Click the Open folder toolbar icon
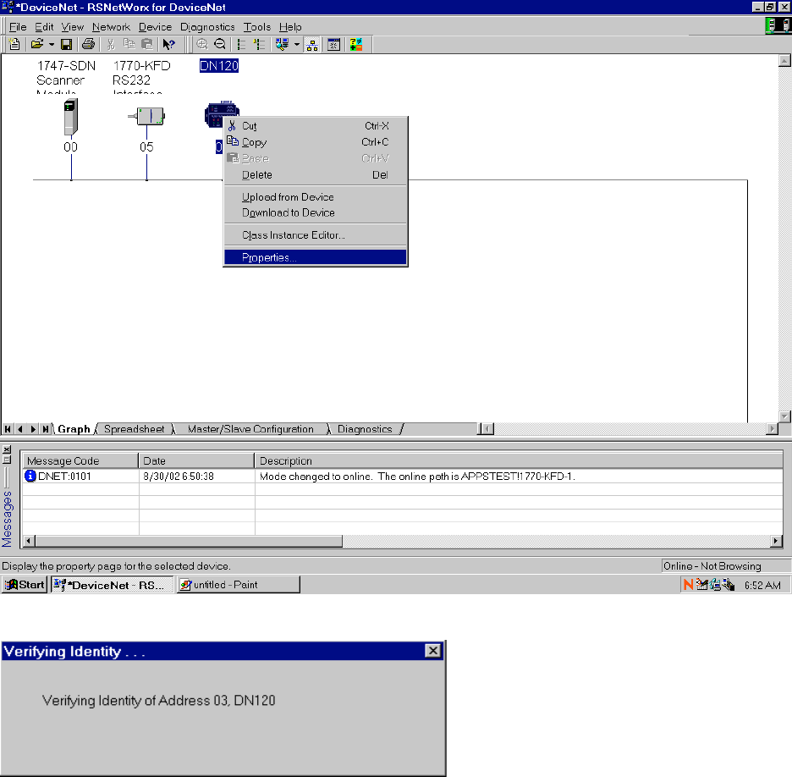The height and width of the screenshot is (777, 792). click(37, 45)
